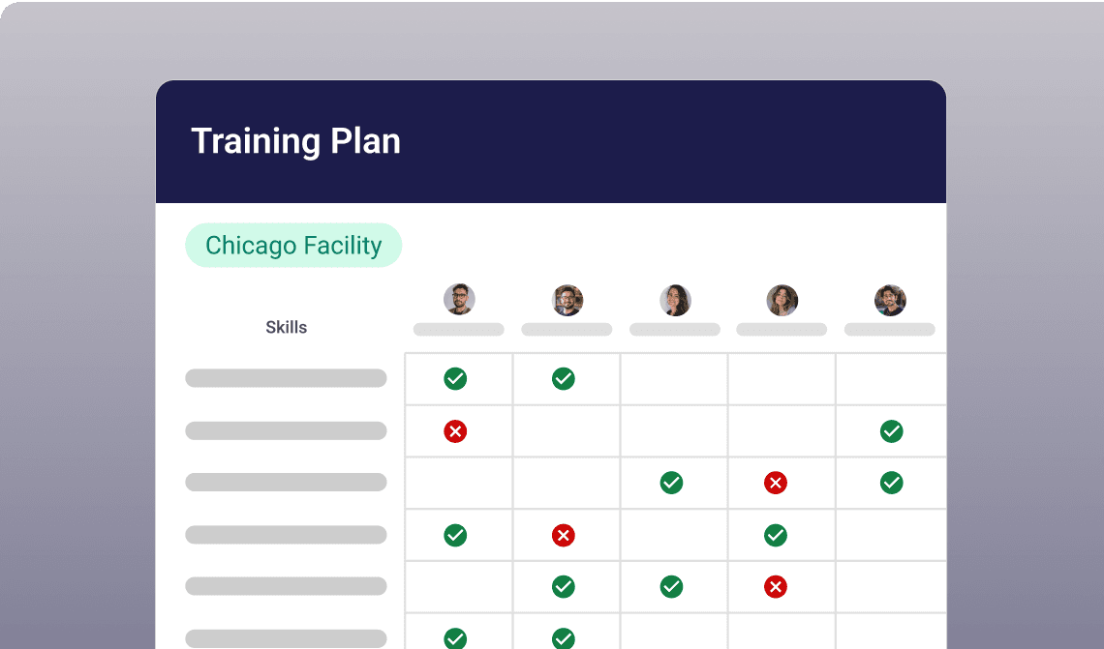Click the third employee's checkmark in the third skill row

[x=673, y=483]
